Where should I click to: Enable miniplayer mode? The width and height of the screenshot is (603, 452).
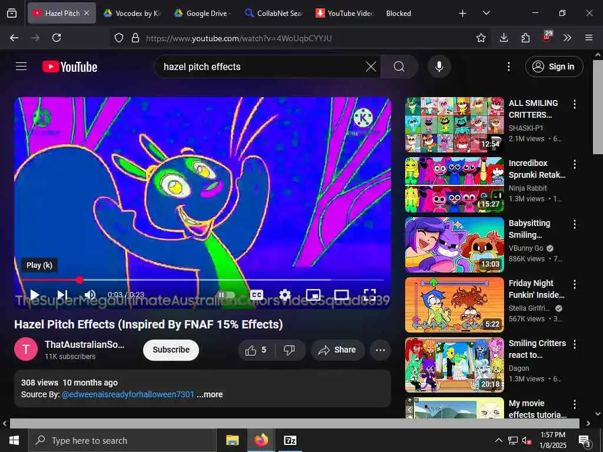[x=313, y=295]
